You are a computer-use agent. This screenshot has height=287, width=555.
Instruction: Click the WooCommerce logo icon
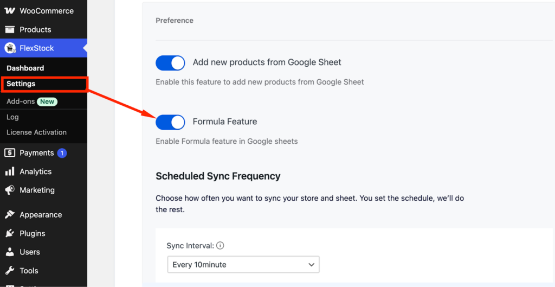pyautogui.click(x=10, y=11)
